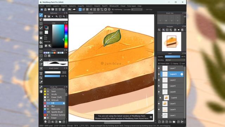This screenshot has height=127, width=225.
Task: Click the first zoom icon in Navigator
Action: click(x=159, y=30)
